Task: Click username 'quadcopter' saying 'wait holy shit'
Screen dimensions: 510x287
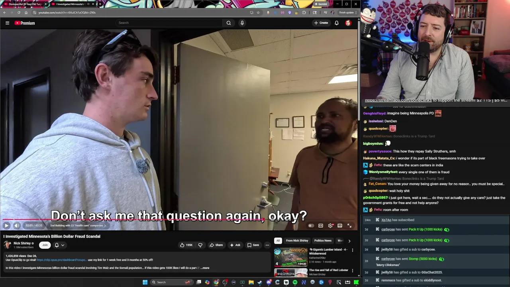Action: click(378, 191)
